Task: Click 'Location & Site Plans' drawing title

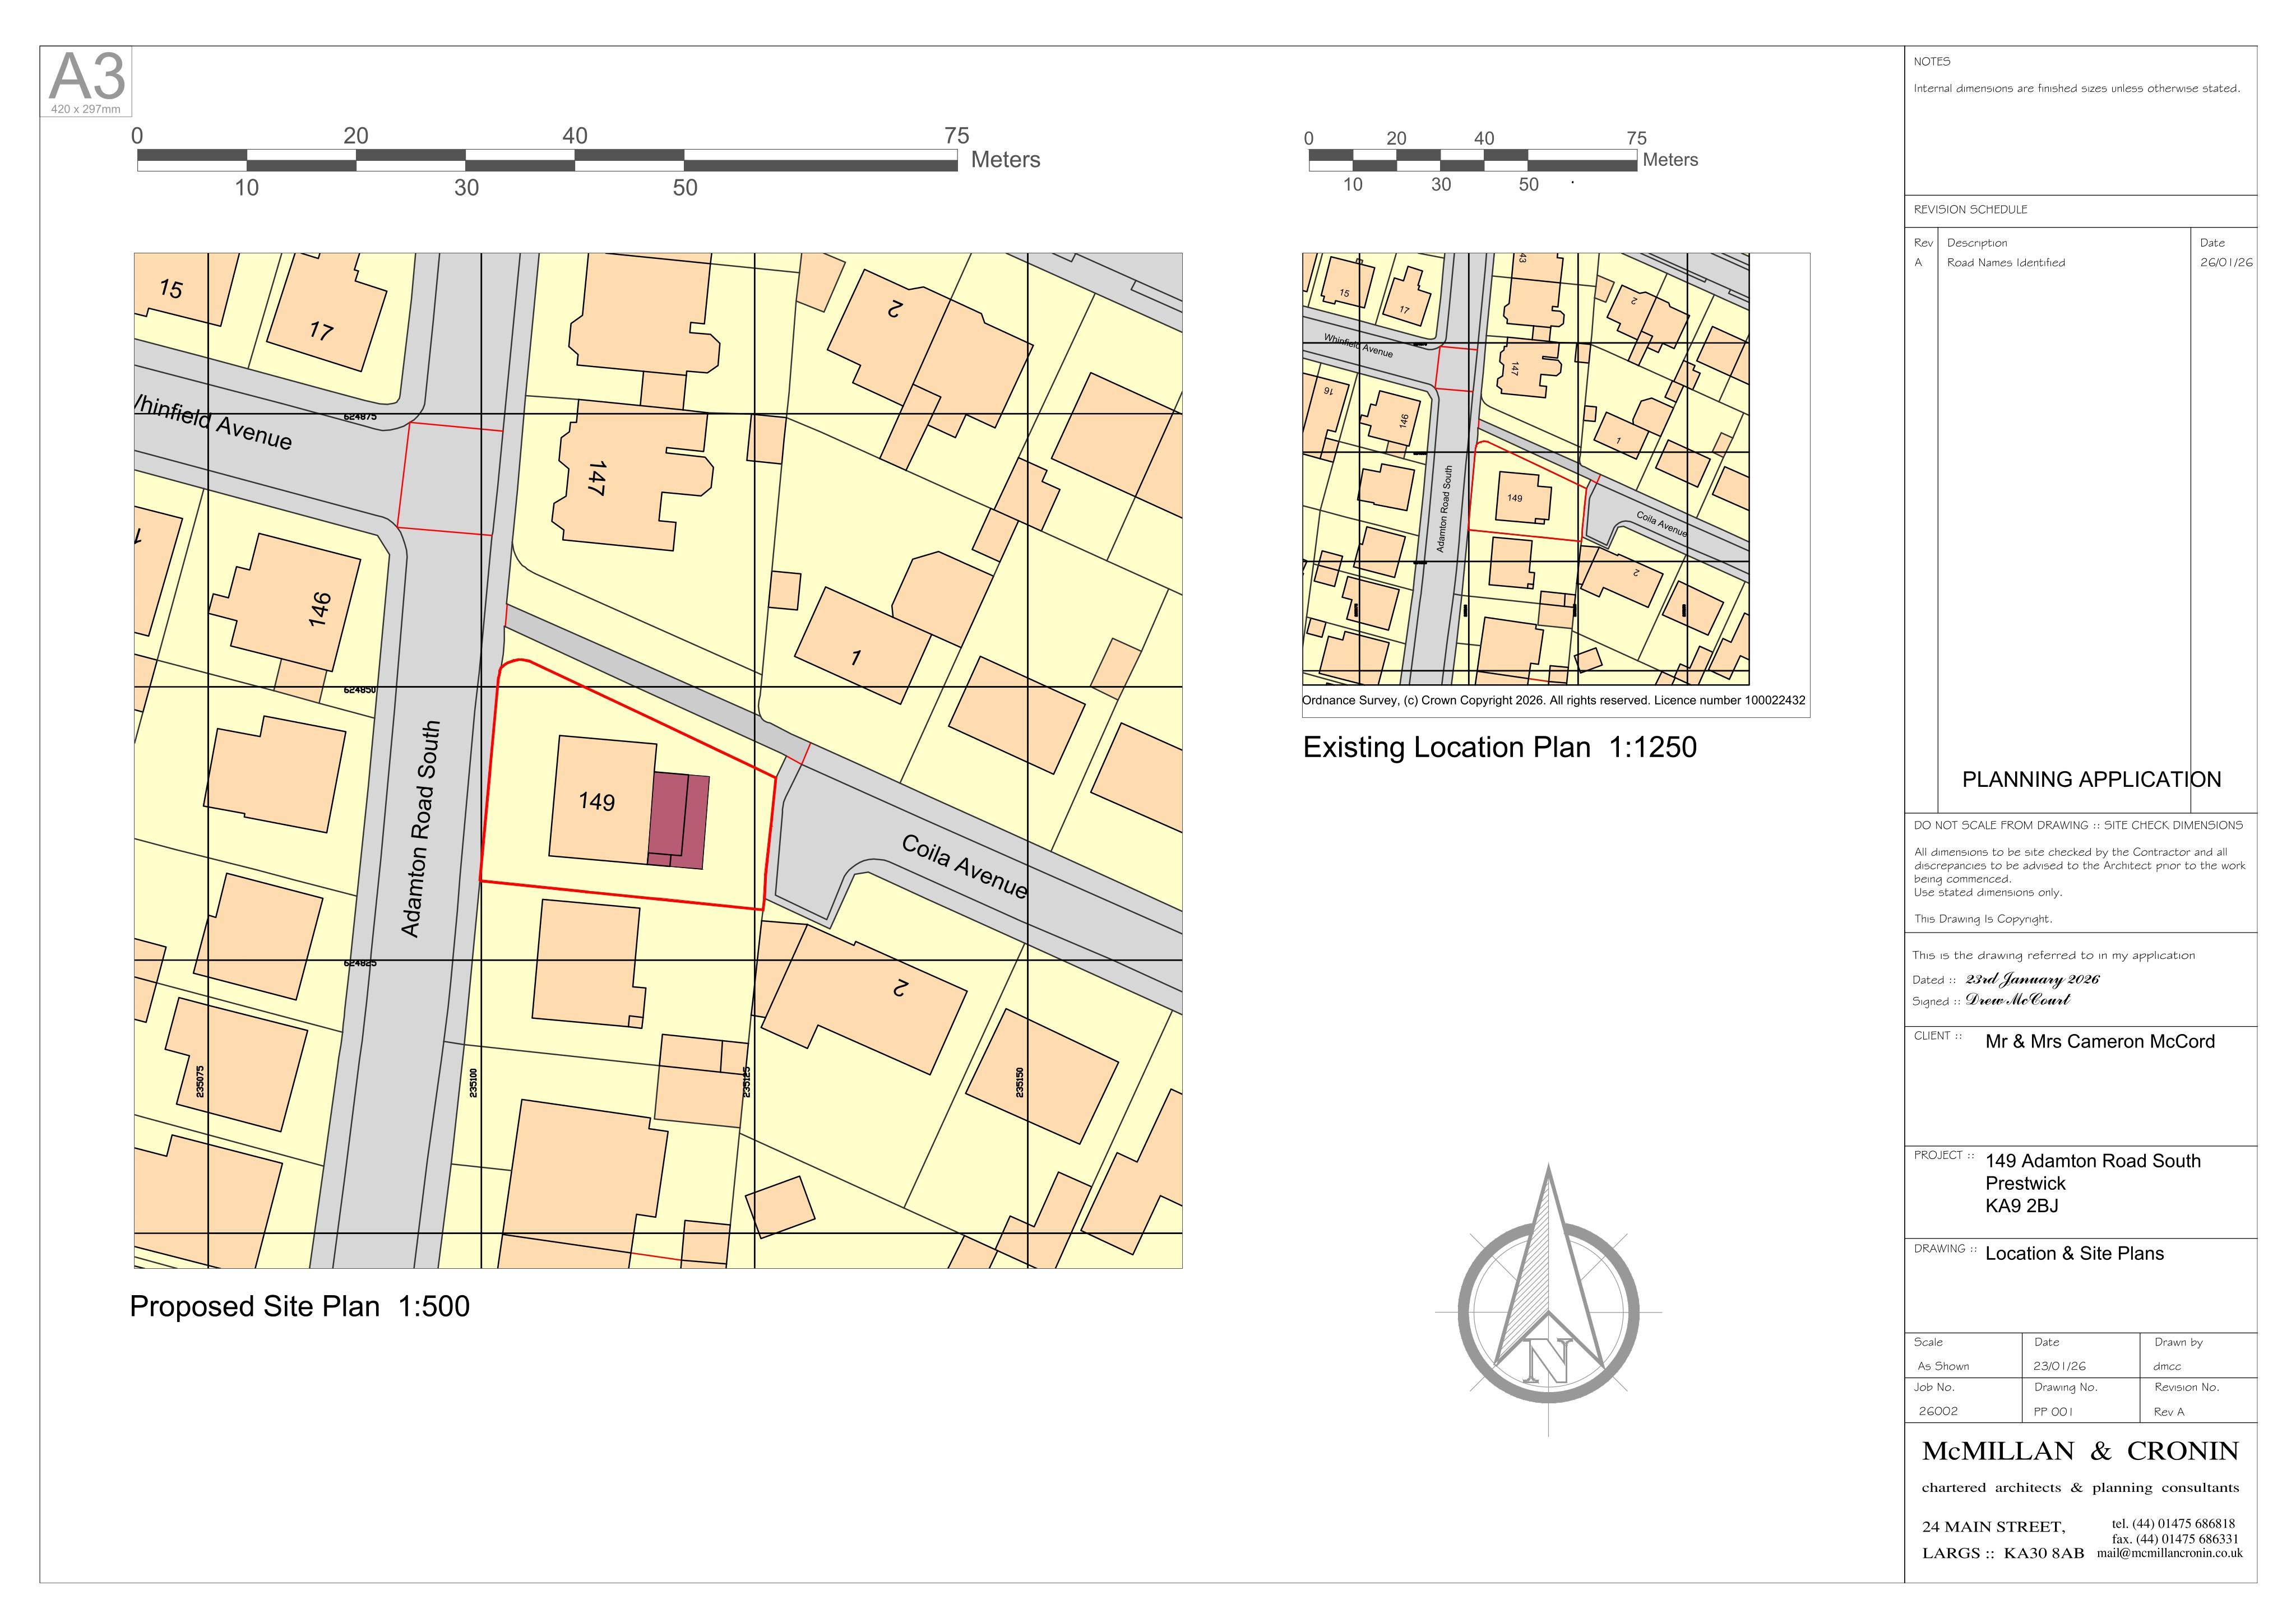Action: [2074, 1253]
